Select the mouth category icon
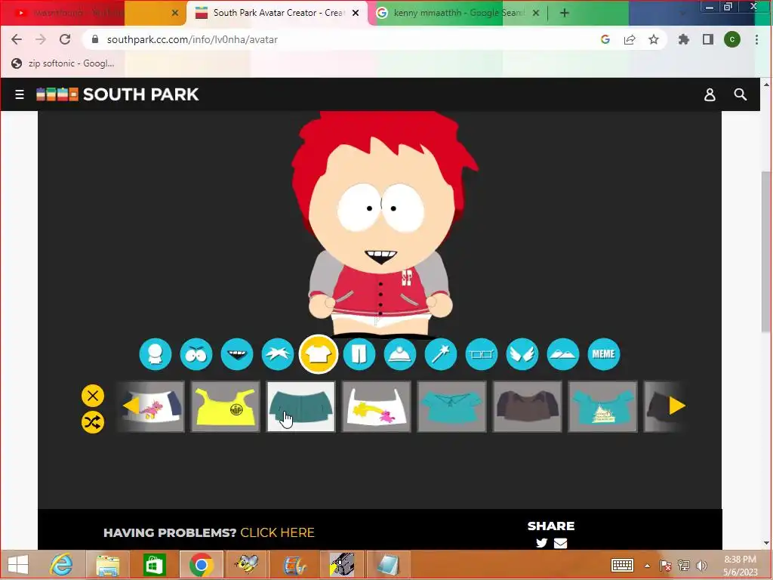This screenshot has height=580, width=773. pyautogui.click(x=237, y=354)
